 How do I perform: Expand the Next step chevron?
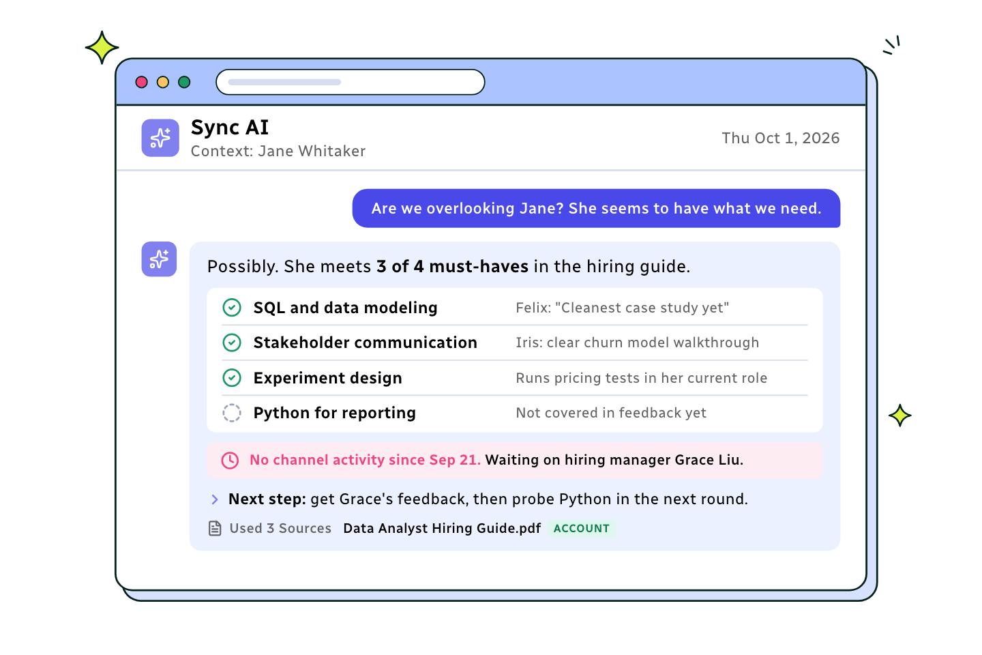tap(215, 499)
